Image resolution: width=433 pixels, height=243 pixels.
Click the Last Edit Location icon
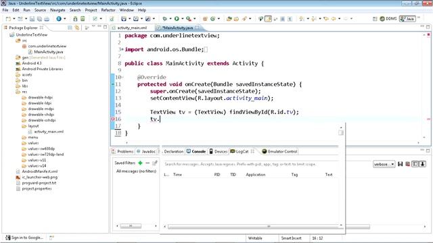pos(326,19)
